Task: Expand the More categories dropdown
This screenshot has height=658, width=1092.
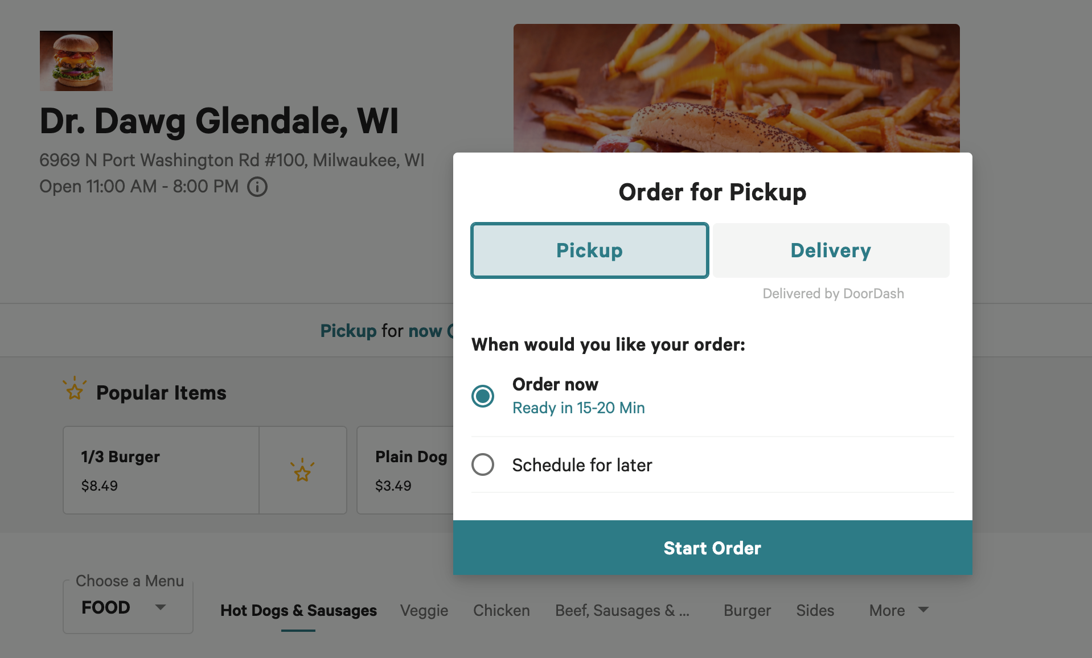Action: point(898,610)
